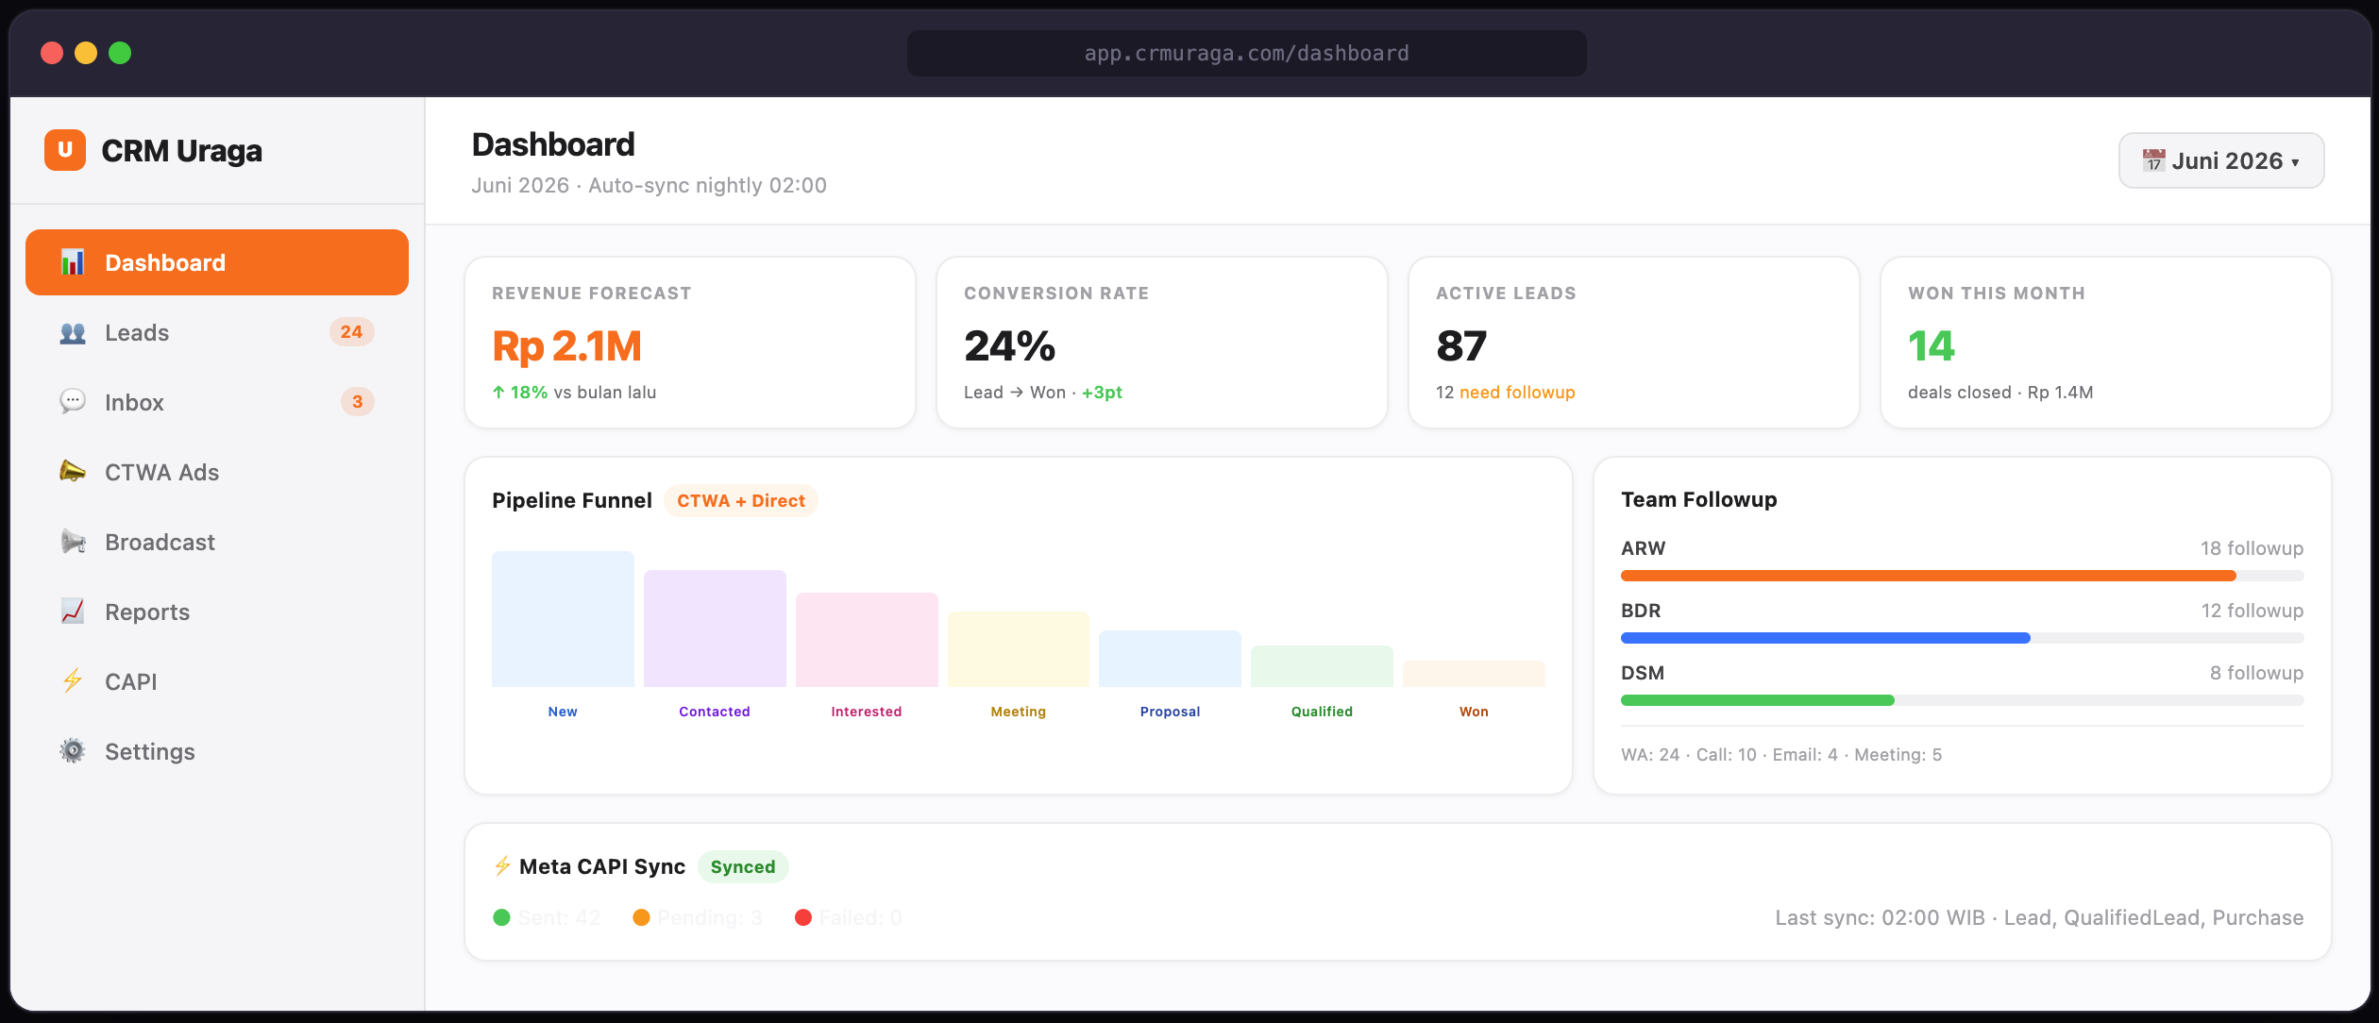Click the orange Pending status dot

coord(641,917)
